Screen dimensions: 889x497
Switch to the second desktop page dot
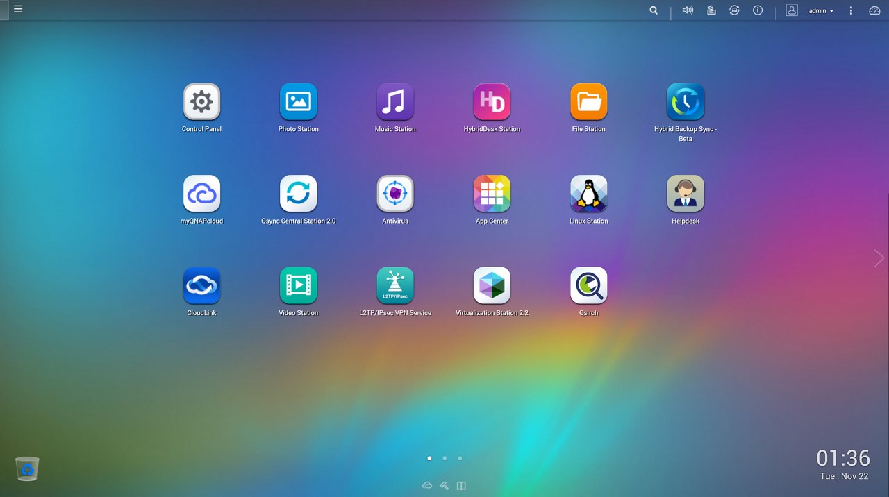tap(444, 458)
